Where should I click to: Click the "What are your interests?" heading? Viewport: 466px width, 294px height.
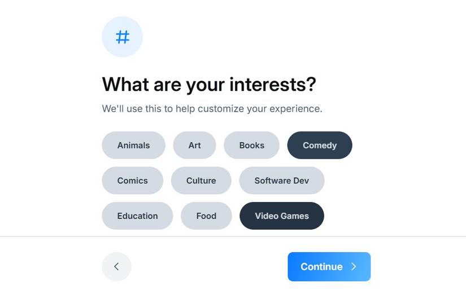point(208,85)
